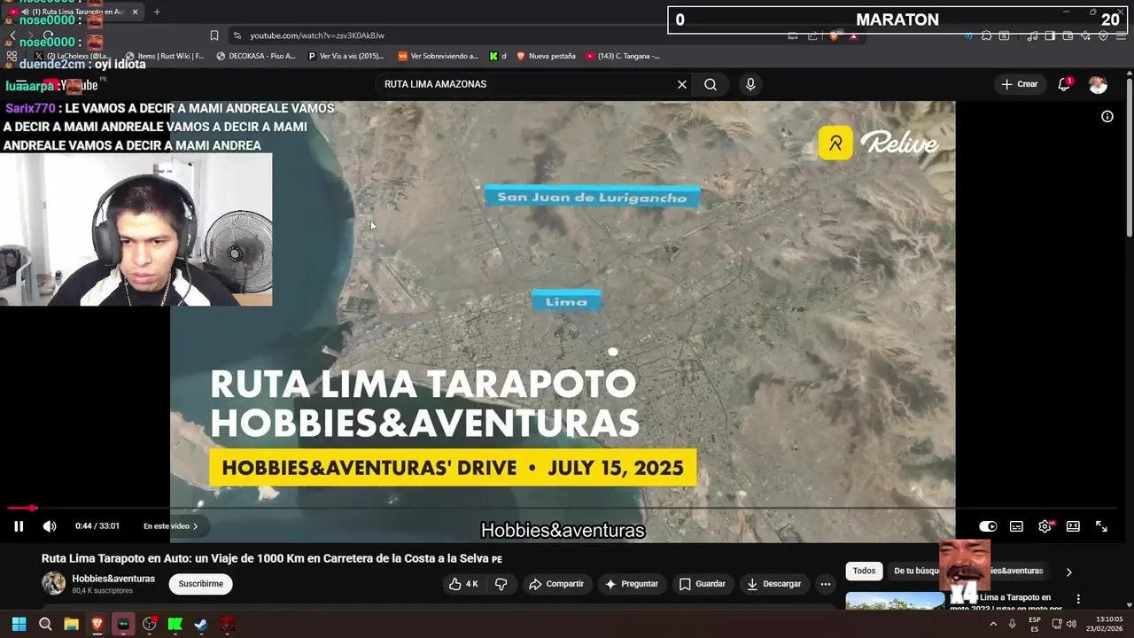The image size is (1134, 638).
Task: Click the YouTube search magnifier button
Action: click(x=711, y=84)
